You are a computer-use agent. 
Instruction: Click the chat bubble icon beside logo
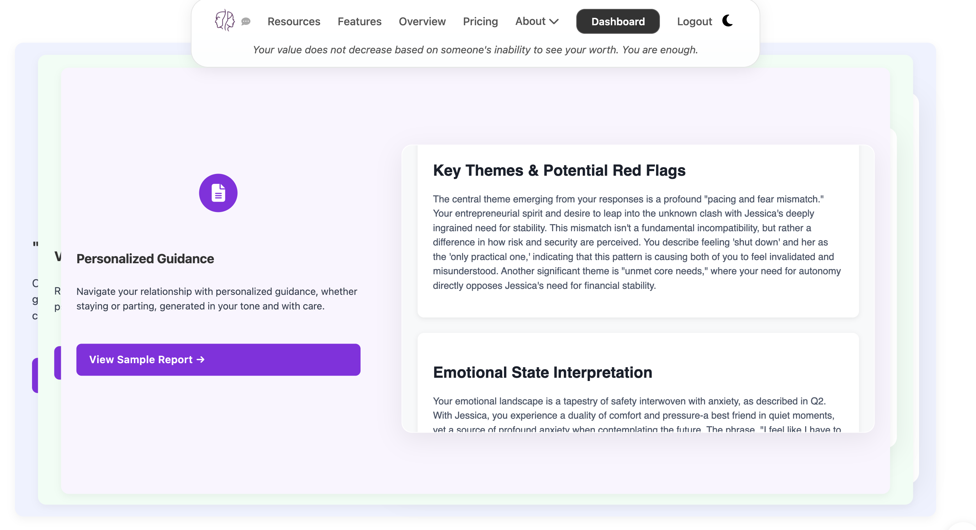pos(246,22)
